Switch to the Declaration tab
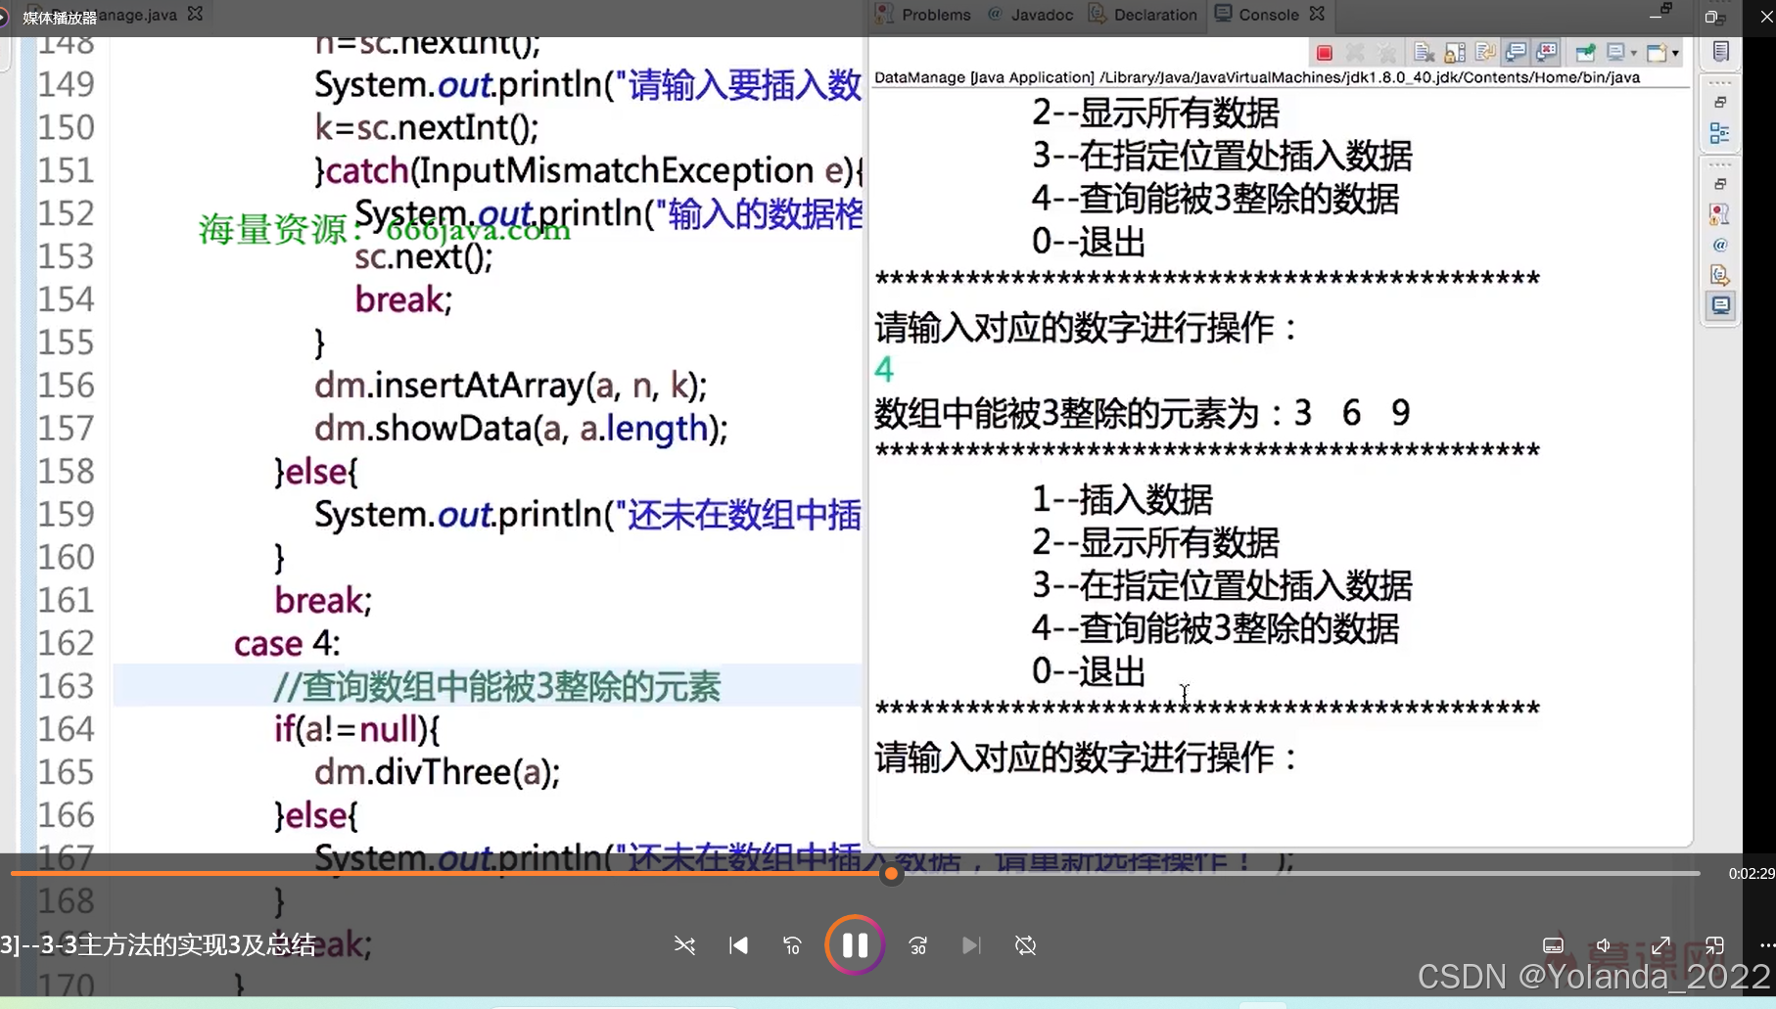1776x1009 pixels. [x=1144, y=15]
